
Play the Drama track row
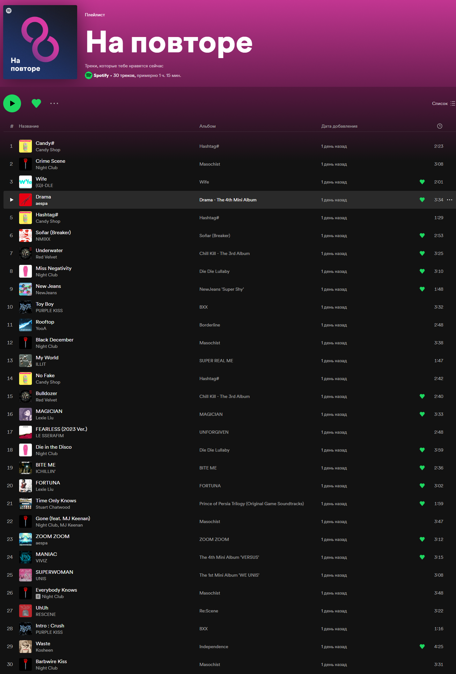tap(12, 200)
